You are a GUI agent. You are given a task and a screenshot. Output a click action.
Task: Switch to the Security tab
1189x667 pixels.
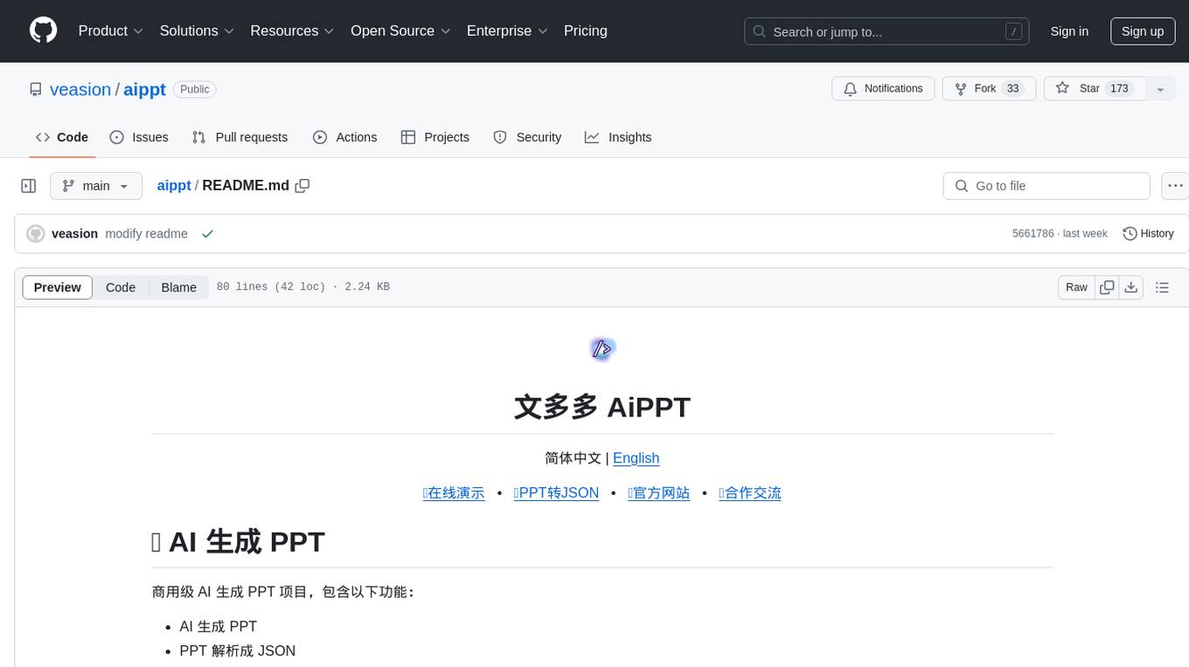(527, 137)
